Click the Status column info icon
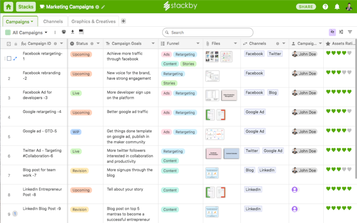 coord(92,44)
